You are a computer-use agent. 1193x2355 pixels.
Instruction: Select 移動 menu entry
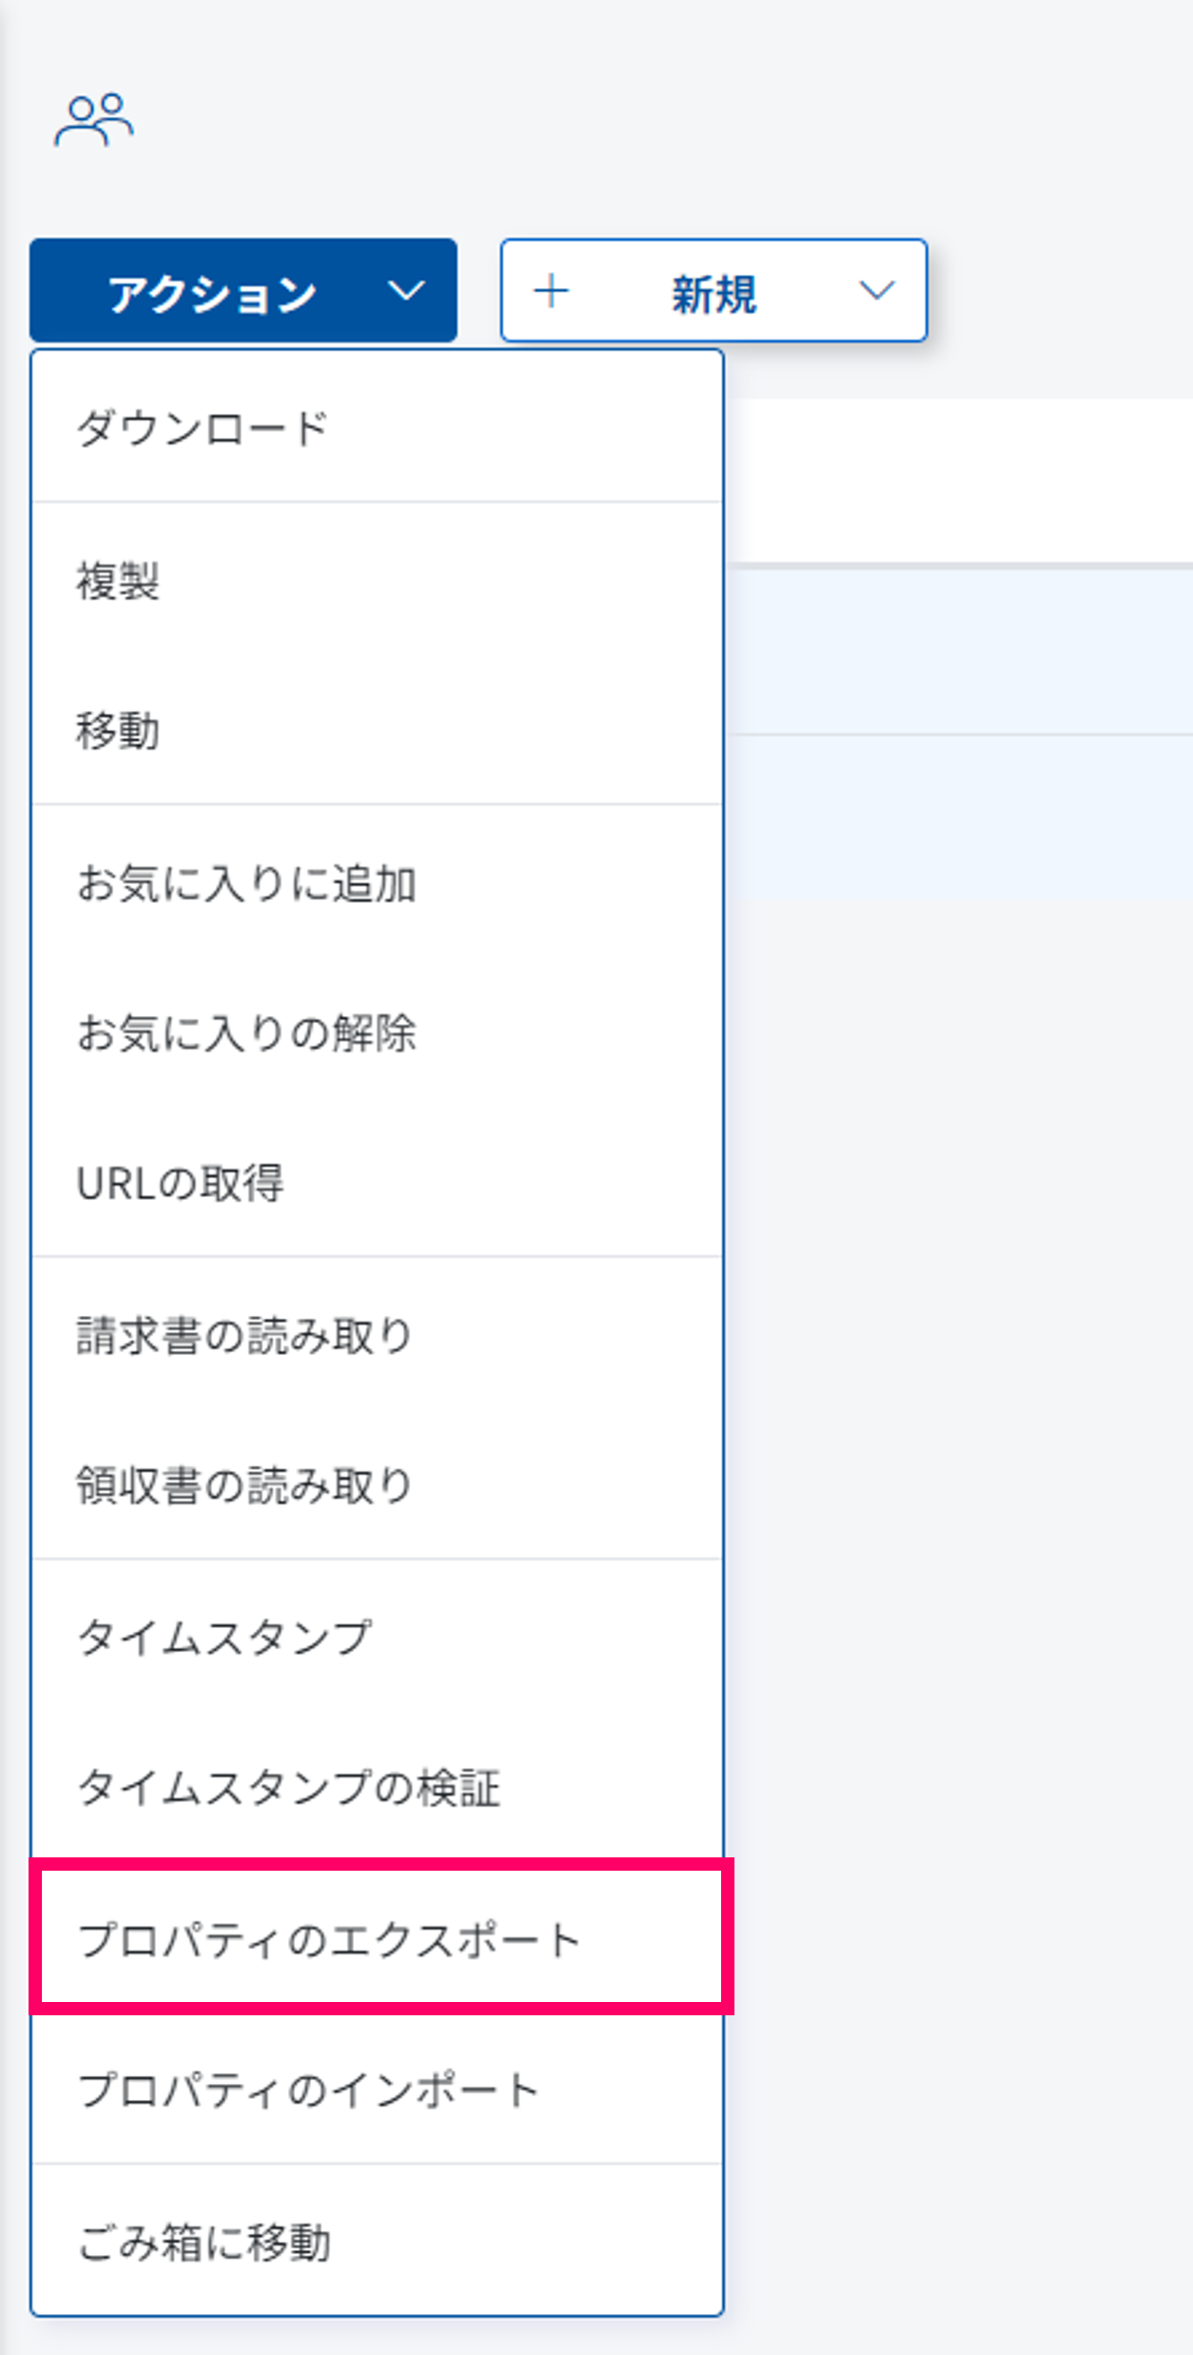click(x=118, y=731)
